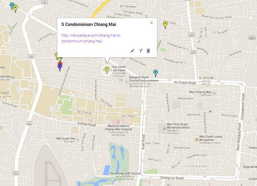Image resolution: width=257 pixels, height=186 pixels.
Task: Select the cyan pin at top-left corner
Action: pyautogui.click(x=12, y=6)
